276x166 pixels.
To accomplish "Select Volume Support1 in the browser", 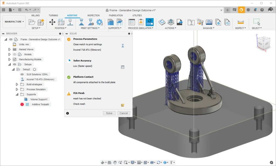I will click(39, 99).
